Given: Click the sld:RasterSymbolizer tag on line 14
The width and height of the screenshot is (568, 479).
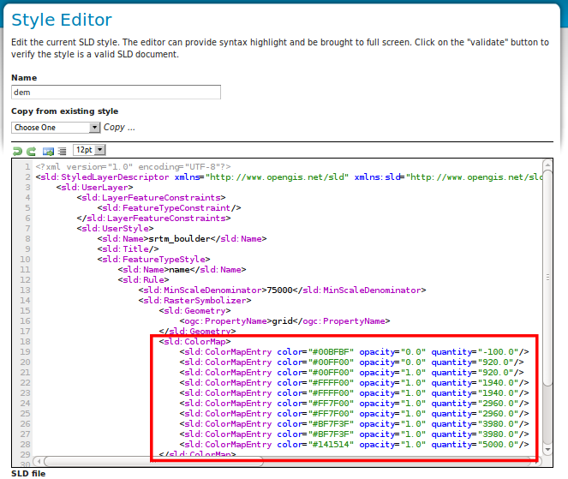Looking at the screenshot, I should tap(194, 301).
